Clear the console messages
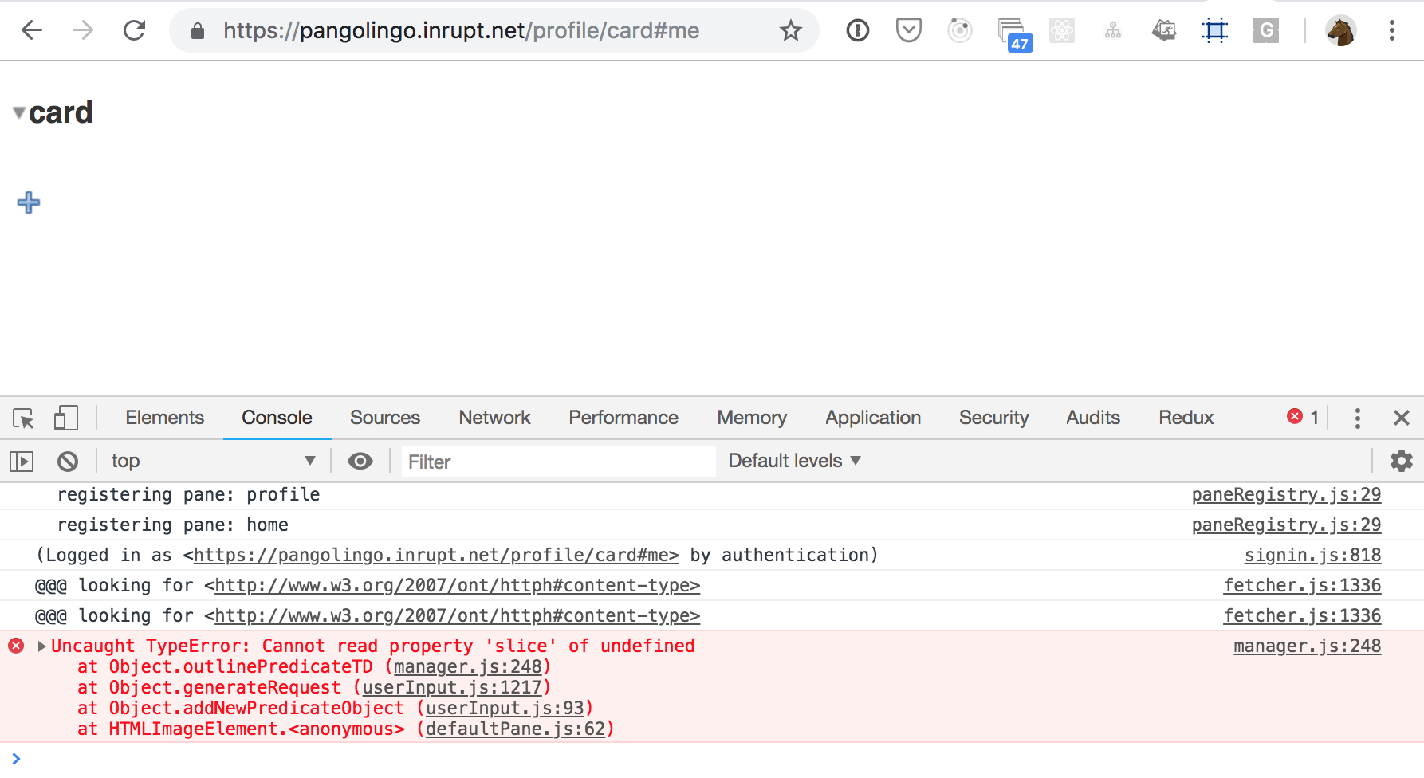 pyautogui.click(x=68, y=461)
